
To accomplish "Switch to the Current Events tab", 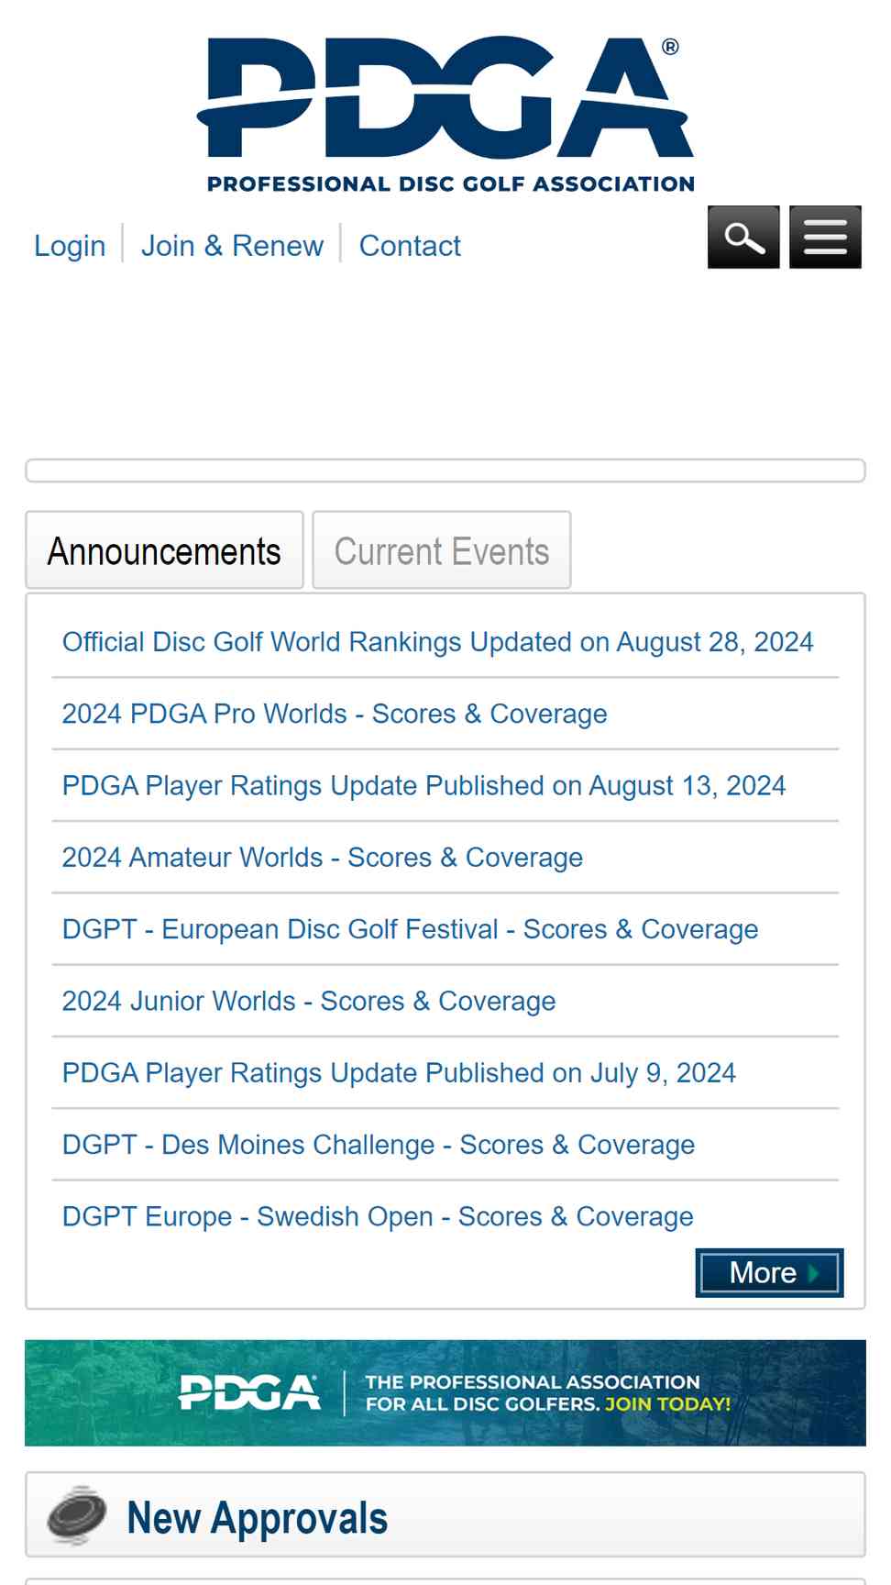I will (x=442, y=550).
